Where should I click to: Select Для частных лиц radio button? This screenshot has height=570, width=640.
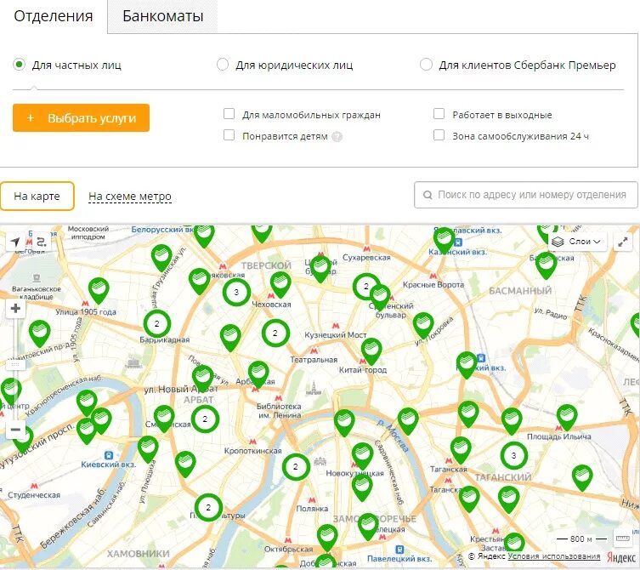(20, 65)
